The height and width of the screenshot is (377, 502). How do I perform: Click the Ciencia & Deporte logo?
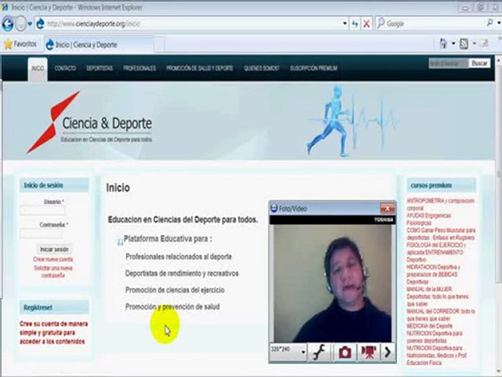tap(89, 123)
